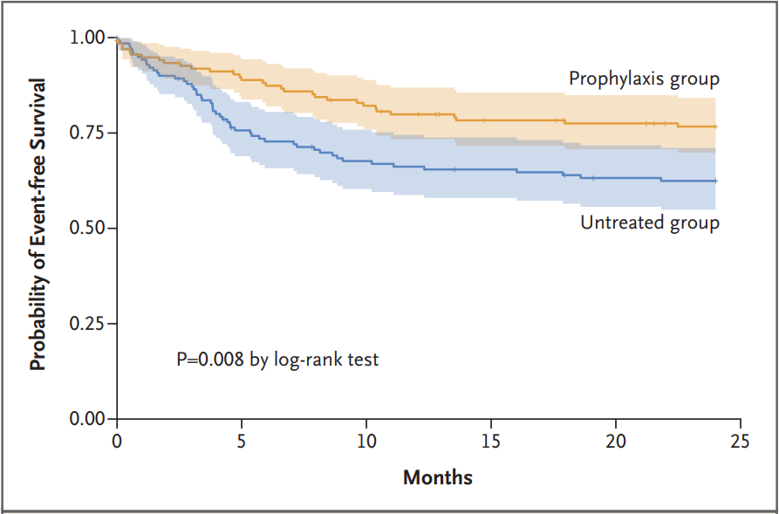Select the P=0.008 log-rank test text

[x=277, y=359]
